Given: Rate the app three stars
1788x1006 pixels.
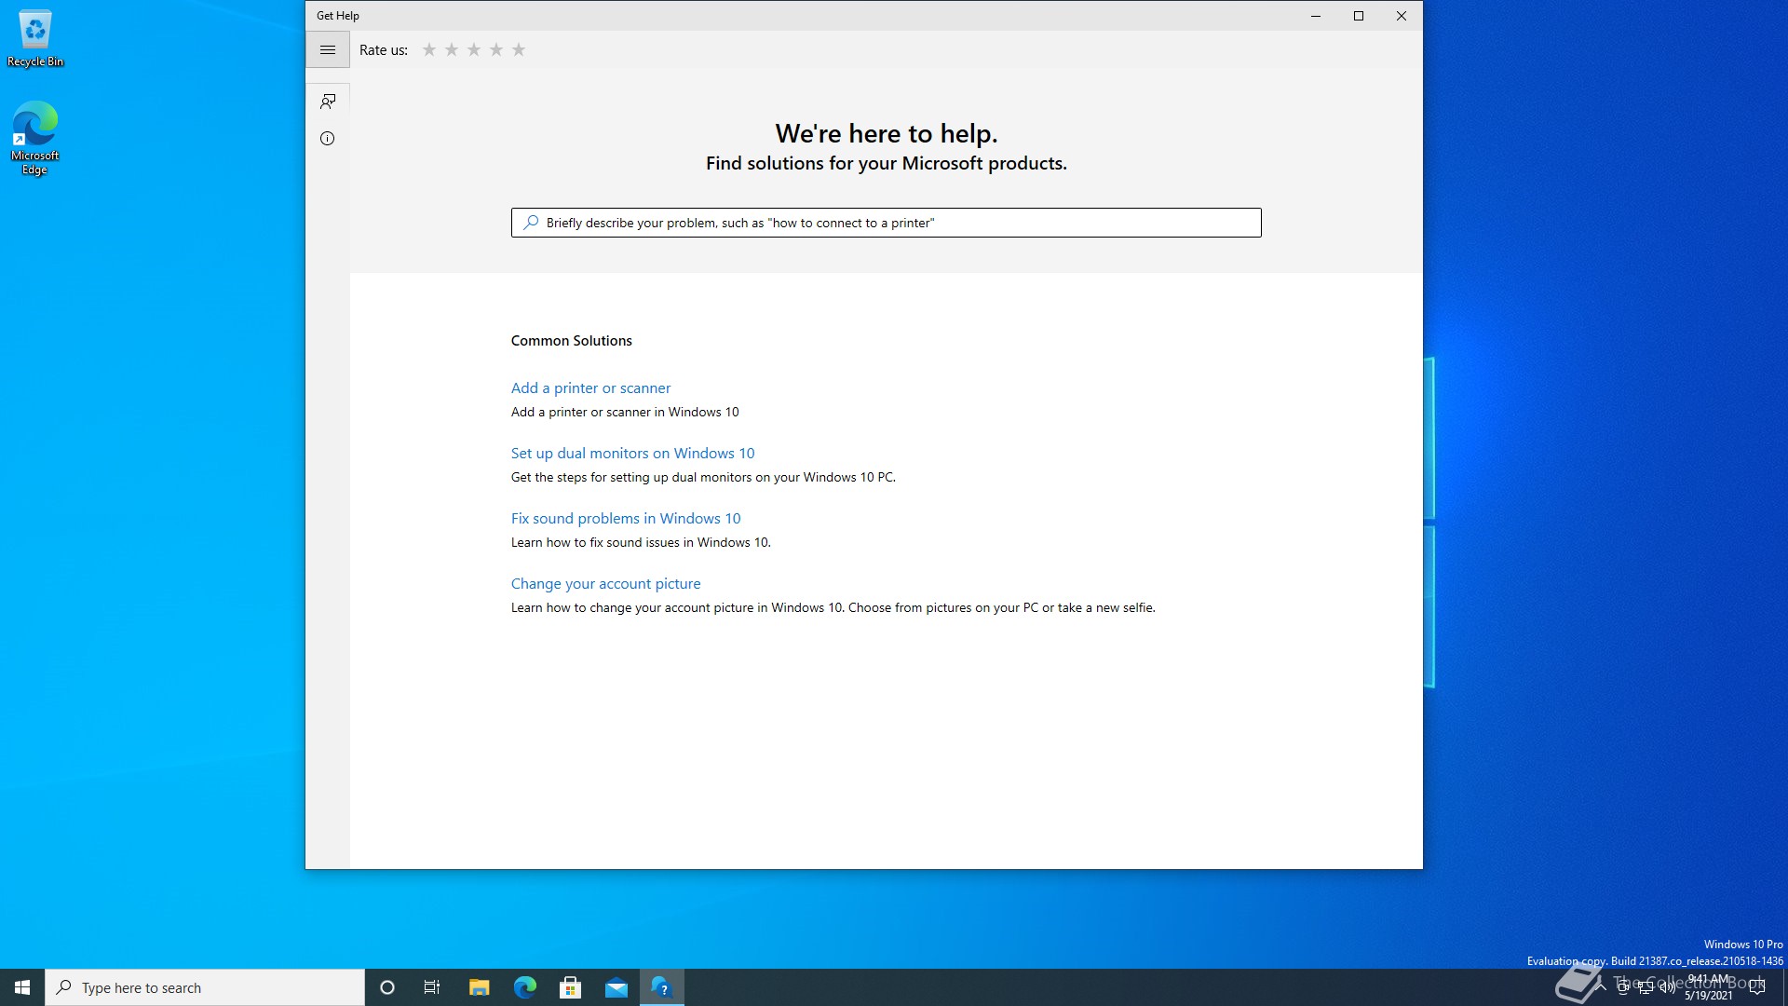Looking at the screenshot, I should coord(474,50).
